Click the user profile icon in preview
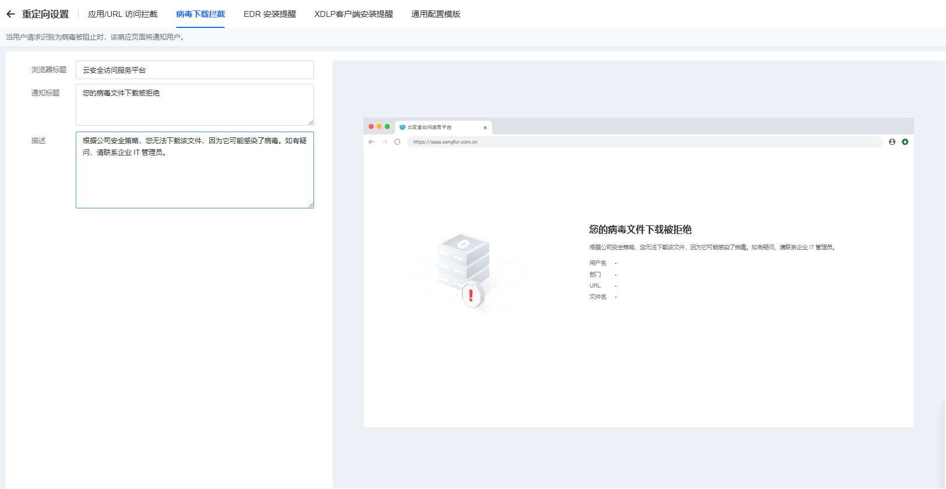The width and height of the screenshot is (946, 489). [892, 142]
